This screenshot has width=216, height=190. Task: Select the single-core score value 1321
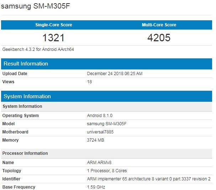(53, 38)
